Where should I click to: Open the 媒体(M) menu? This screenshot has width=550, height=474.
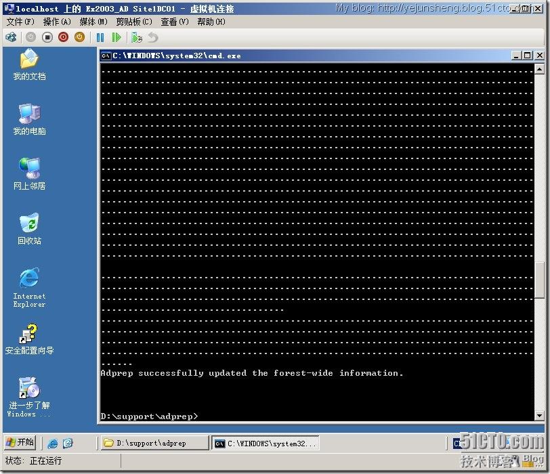pos(93,22)
